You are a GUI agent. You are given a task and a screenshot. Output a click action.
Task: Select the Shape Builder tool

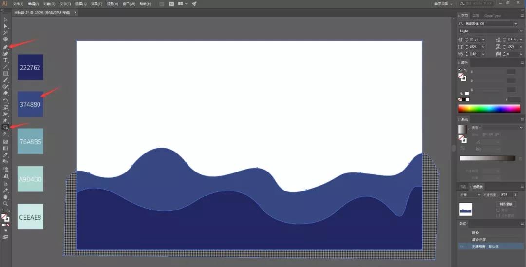click(x=5, y=128)
